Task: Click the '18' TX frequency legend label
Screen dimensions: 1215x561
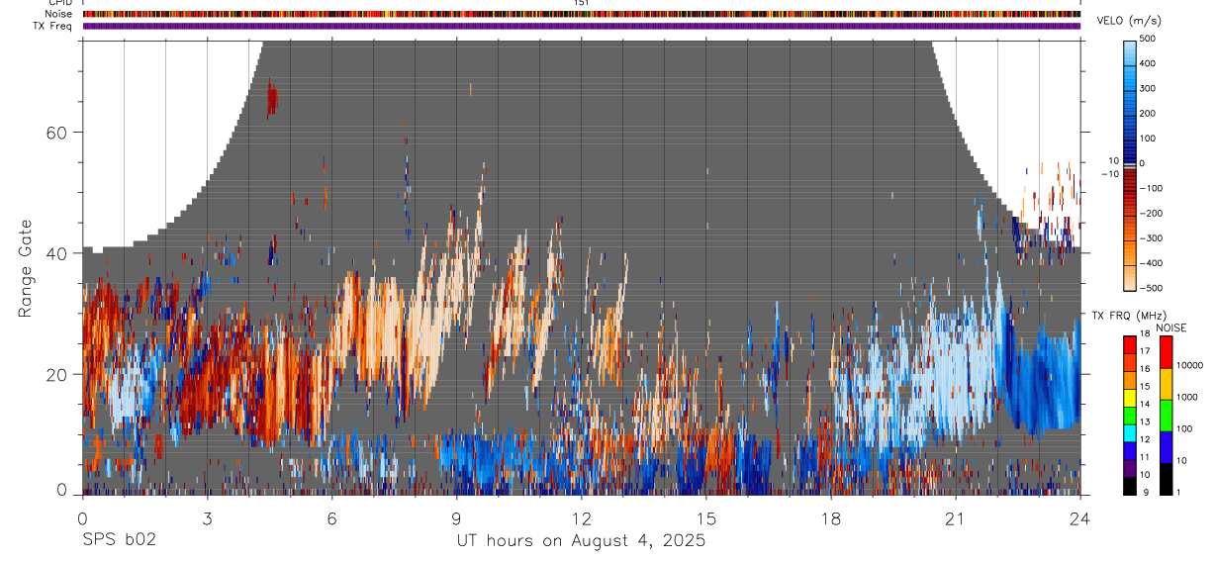Action: point(1146,334)
